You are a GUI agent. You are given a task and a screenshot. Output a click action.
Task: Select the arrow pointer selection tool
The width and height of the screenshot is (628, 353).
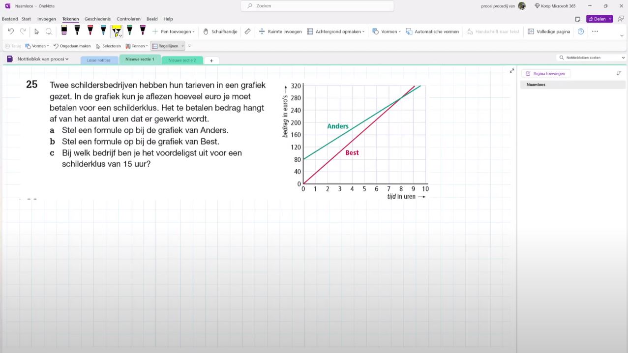36,31
